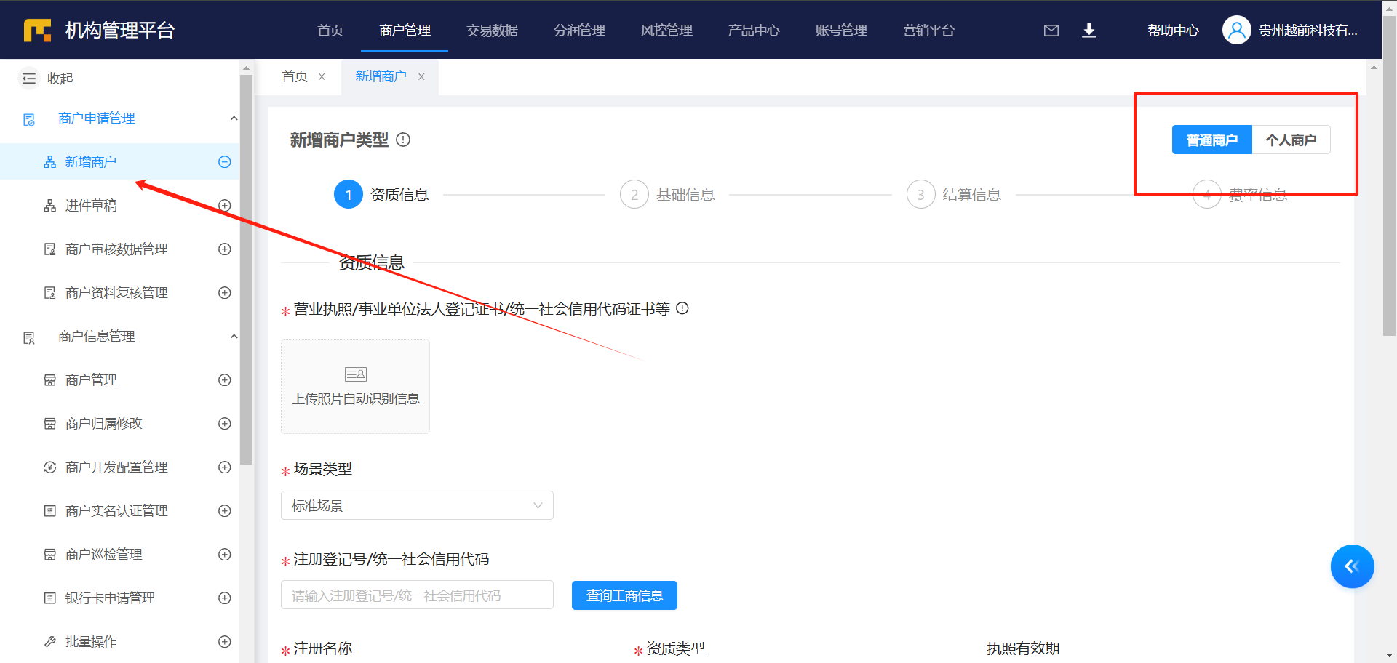Image resolution: width=1397 pixels, height=663 pixels.
Task: Collapse the 商户申请管理 section
Action: point(234,118)
